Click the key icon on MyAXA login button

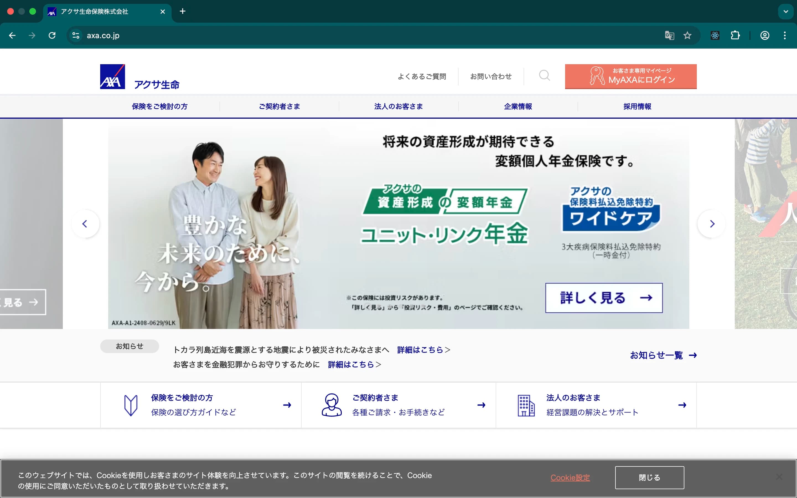click(x=597, y=76)
